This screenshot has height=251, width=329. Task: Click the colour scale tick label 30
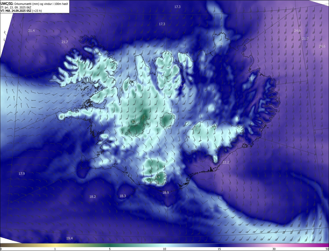274,249
